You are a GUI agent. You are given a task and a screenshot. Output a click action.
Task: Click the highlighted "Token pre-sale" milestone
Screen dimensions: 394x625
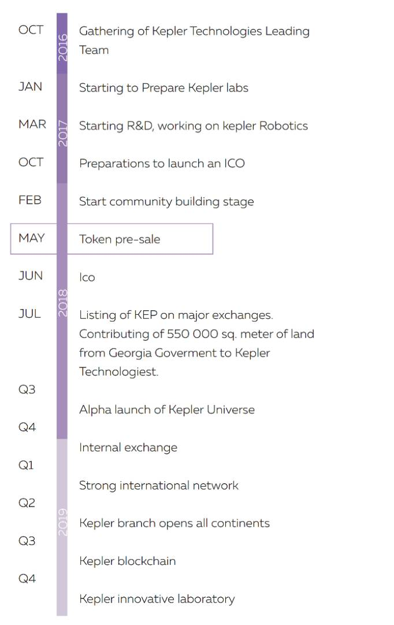pos(120,239)
